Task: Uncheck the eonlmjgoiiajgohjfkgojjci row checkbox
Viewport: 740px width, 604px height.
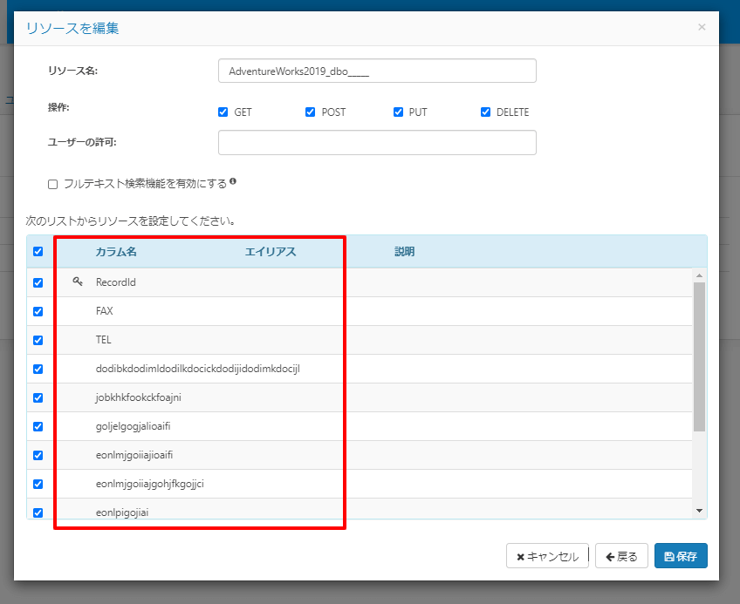Action: [38, 484]
